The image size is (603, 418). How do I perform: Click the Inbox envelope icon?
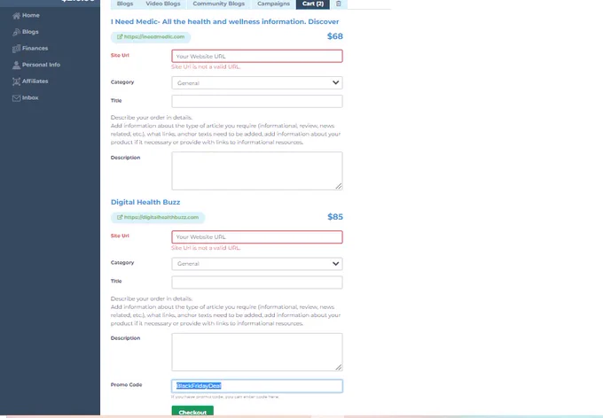[x=16, y=98]
